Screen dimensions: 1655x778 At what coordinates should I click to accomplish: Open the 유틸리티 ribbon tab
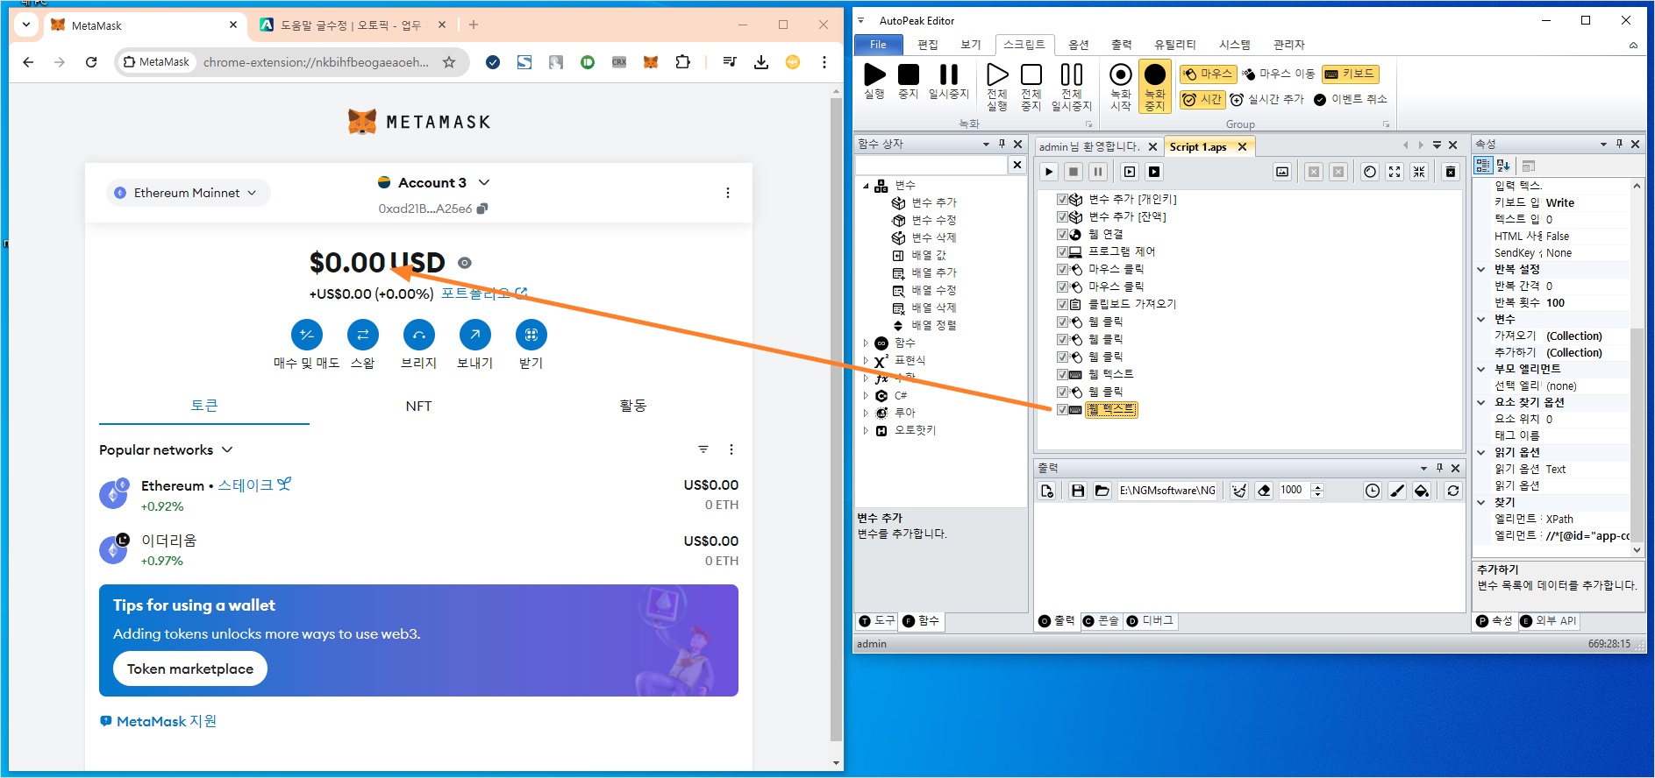coord(1175,45)
